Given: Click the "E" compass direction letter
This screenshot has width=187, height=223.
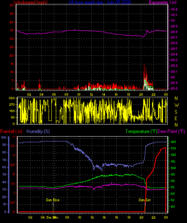Looking at the screenshot, I should pos(176,118).
